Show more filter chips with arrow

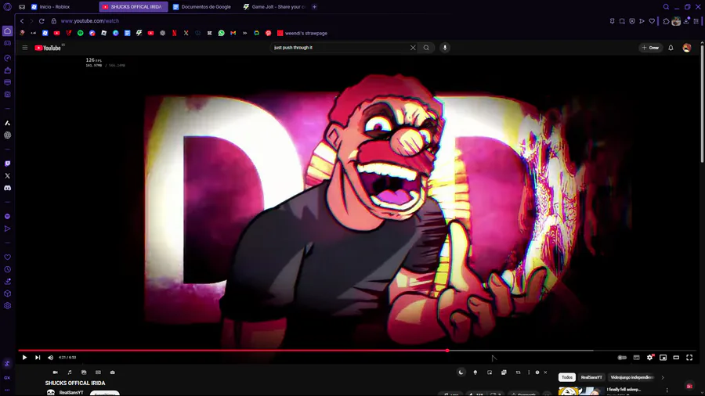pos(663,377)
